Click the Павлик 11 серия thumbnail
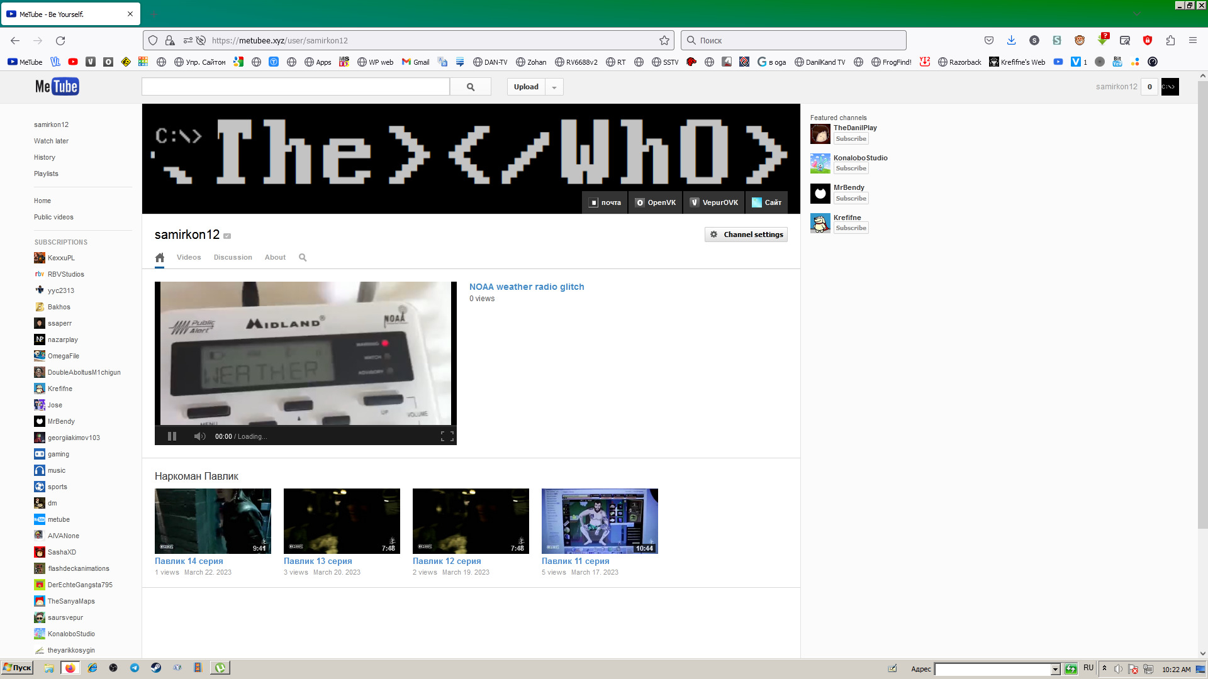Viewport: 1208px width, 679px height. point(600,521)
